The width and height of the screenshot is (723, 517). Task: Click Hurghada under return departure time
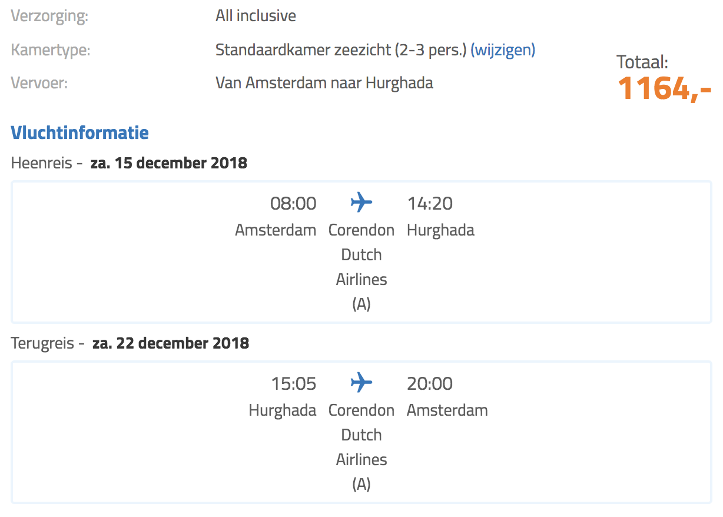click(x=283, y=410)
